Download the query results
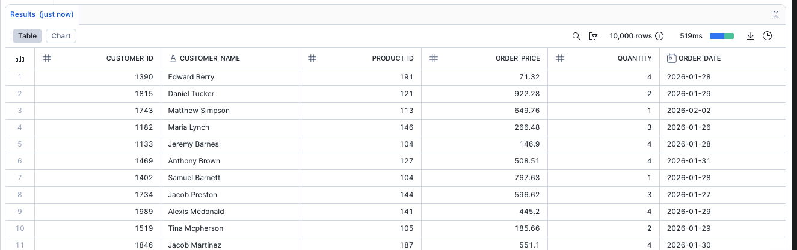 (x=751, y=36)
